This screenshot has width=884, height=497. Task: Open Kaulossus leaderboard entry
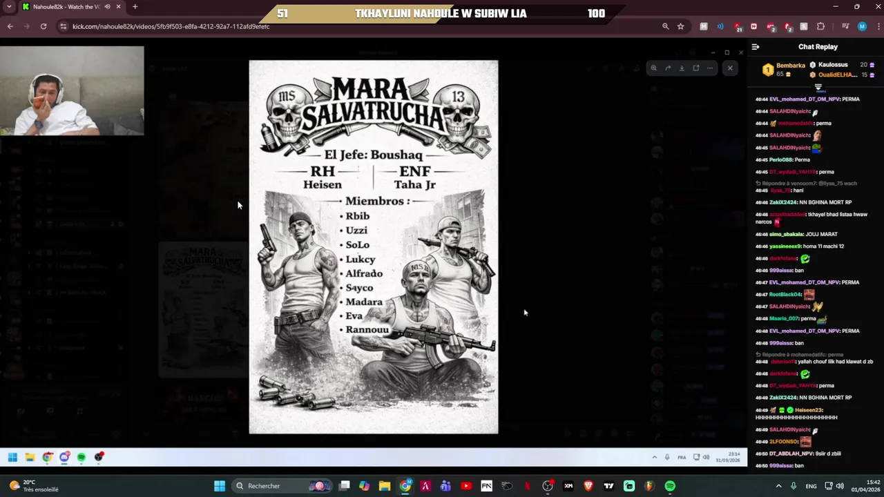[x=842, y=65]
